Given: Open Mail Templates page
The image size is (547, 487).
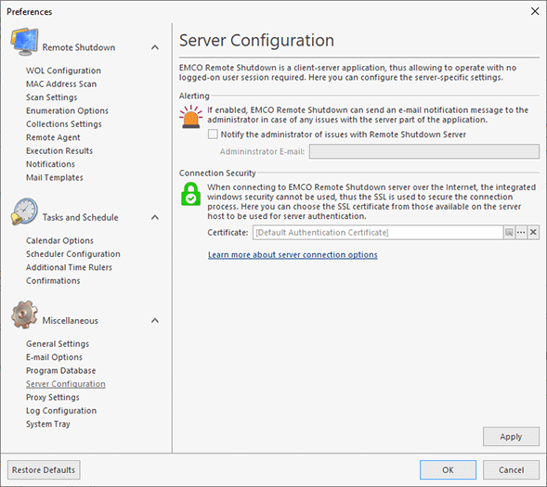Looking at the screenshot, I should click(55, 178).
